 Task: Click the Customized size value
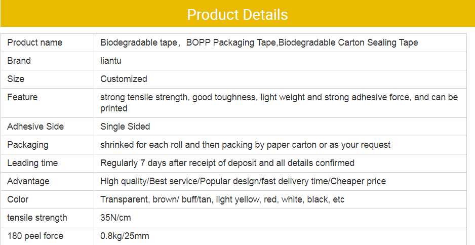(124, 79)
